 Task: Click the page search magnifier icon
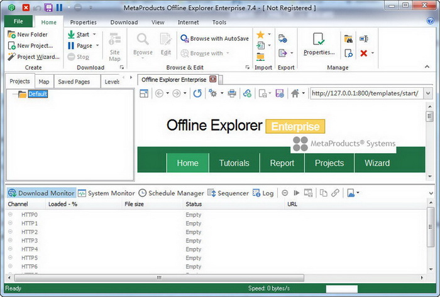pos(348,53)
